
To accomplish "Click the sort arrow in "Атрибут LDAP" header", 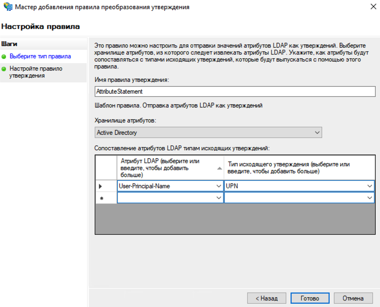I will tap(219, 167).
